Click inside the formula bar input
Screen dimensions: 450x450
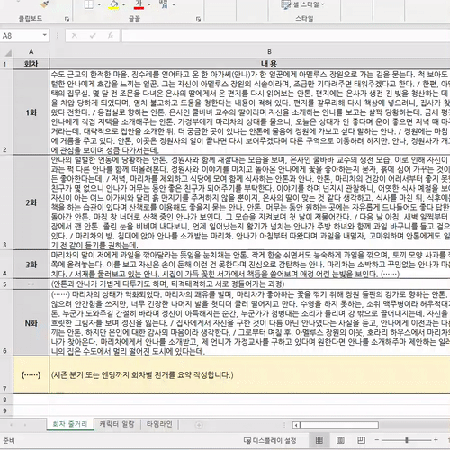(285, 36)
